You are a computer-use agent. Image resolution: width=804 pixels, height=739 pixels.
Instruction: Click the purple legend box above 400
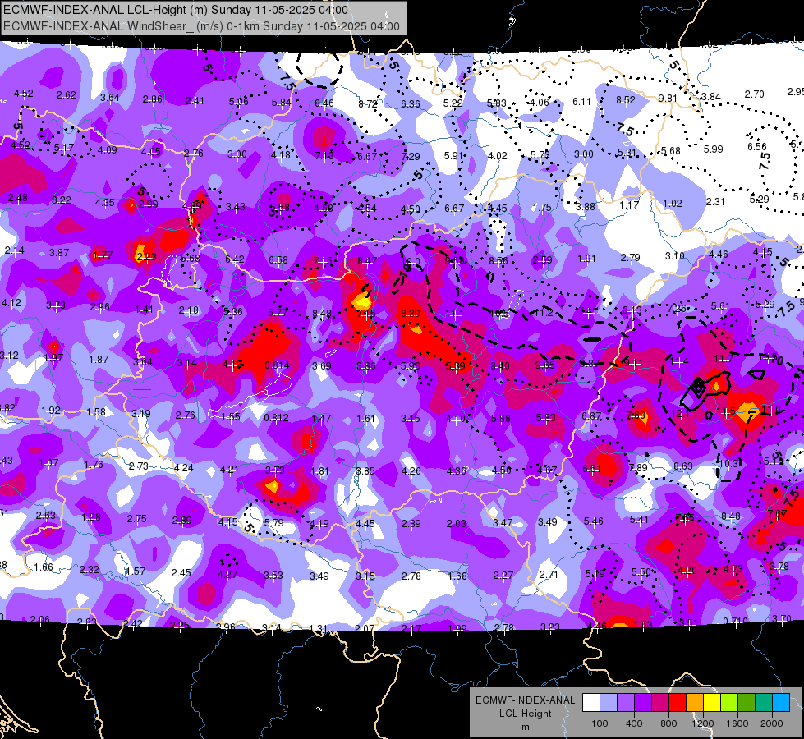click(x=642, y=703)
